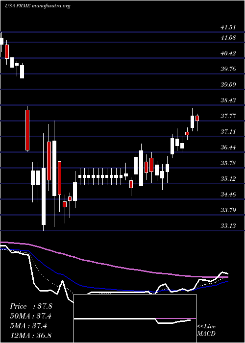
Task: Select the 36.44 price axis label
Action: [x=228, y=147]
